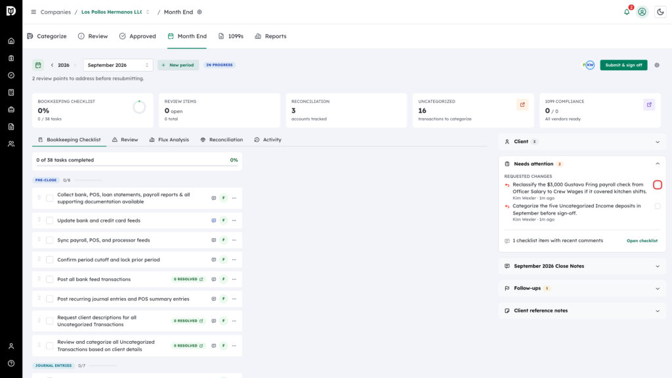This screenshot has height=378, width=672.
Task: Open 1099 Compliance card external link icon
Action: click(649, 104)
